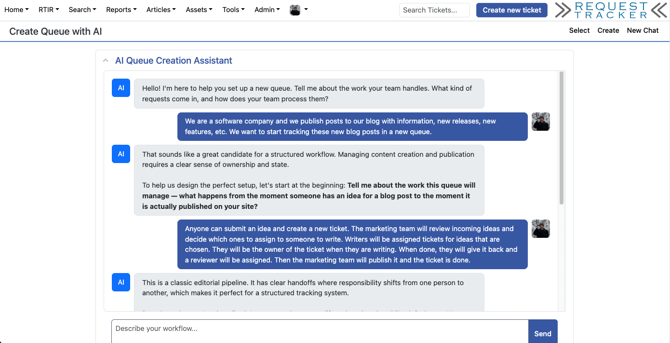Screen dimensions: 670x343
Task: Click user avatar next to software company message
Action: pyautogui.click(x=541, y=122)
